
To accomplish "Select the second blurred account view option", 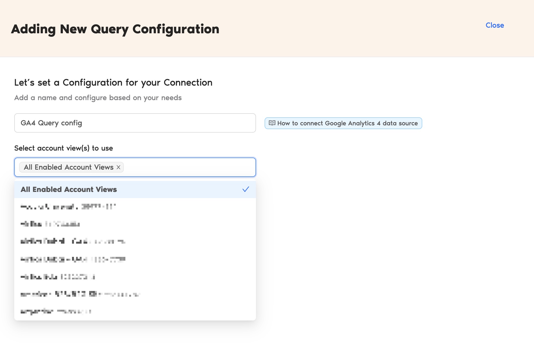I will click(x=50, y=224).
